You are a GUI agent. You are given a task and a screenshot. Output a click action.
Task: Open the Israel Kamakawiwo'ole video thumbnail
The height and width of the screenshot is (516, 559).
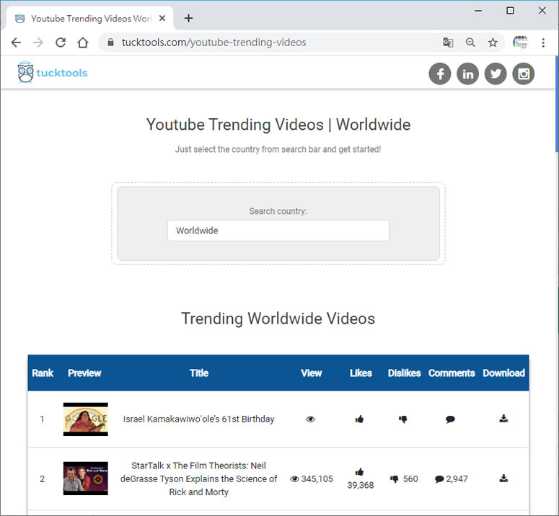86,419
